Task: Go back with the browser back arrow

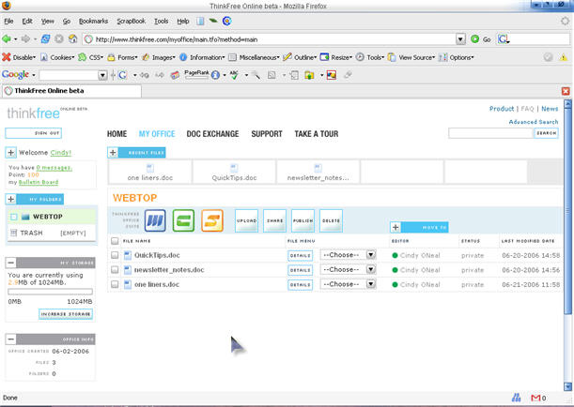Action: (7, 38)
